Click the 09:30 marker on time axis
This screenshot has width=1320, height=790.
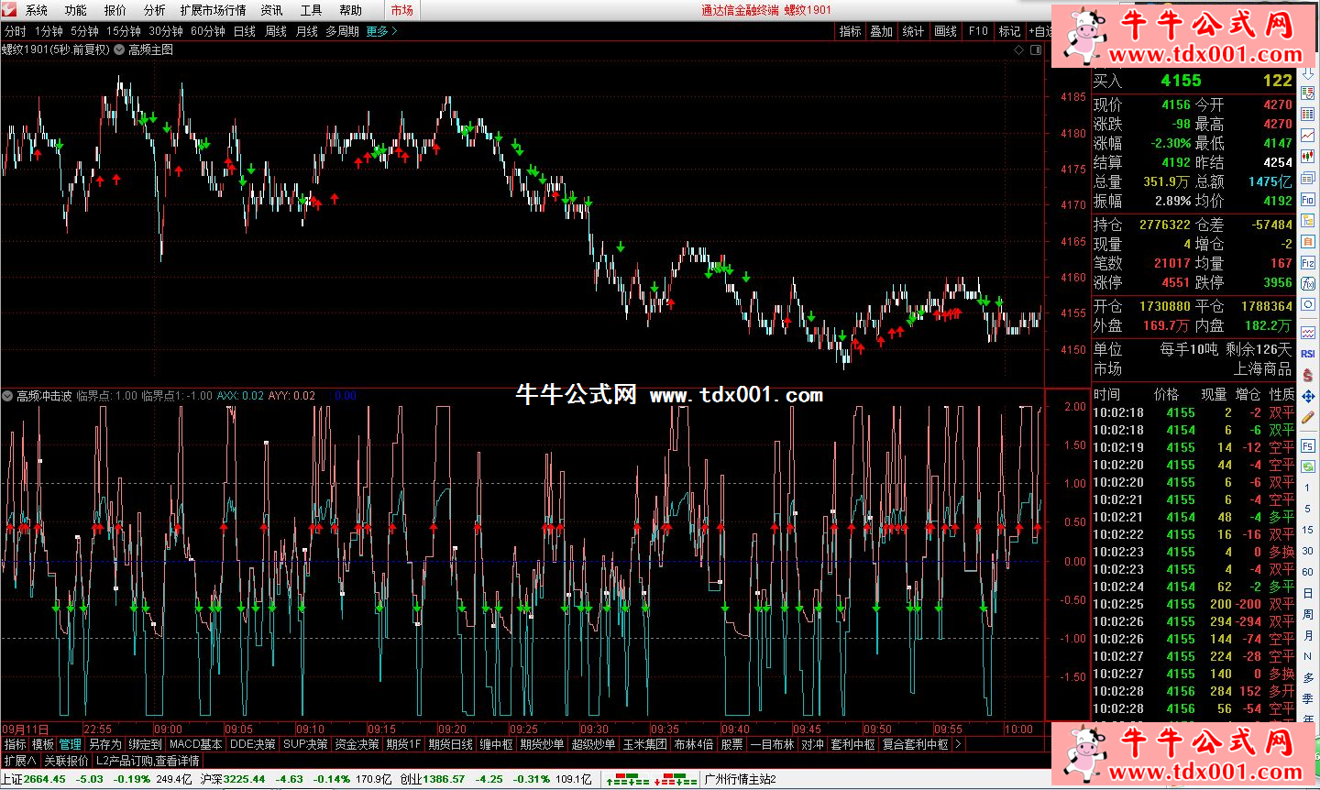click(x=594, y=730)
